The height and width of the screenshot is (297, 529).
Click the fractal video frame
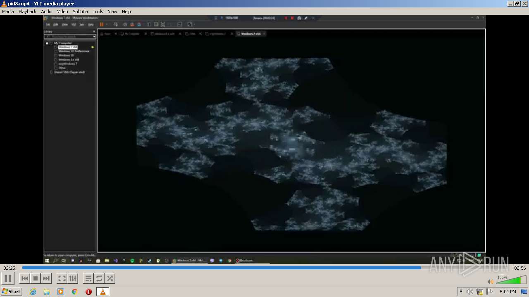pyautogui.click(x=291, y=144)
